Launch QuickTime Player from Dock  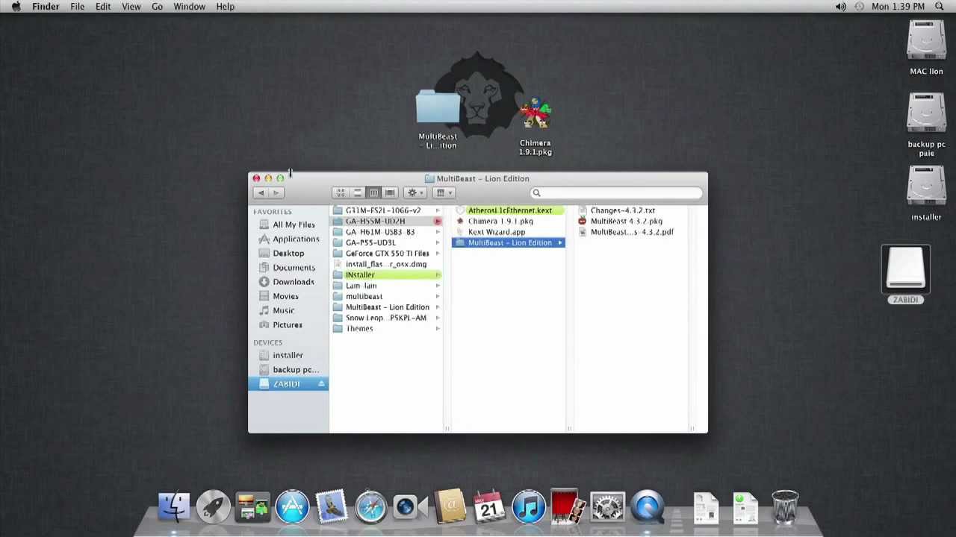tap(647, 507)
